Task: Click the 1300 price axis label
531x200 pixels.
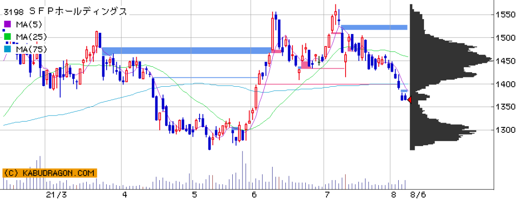Action: coord(505,130)
